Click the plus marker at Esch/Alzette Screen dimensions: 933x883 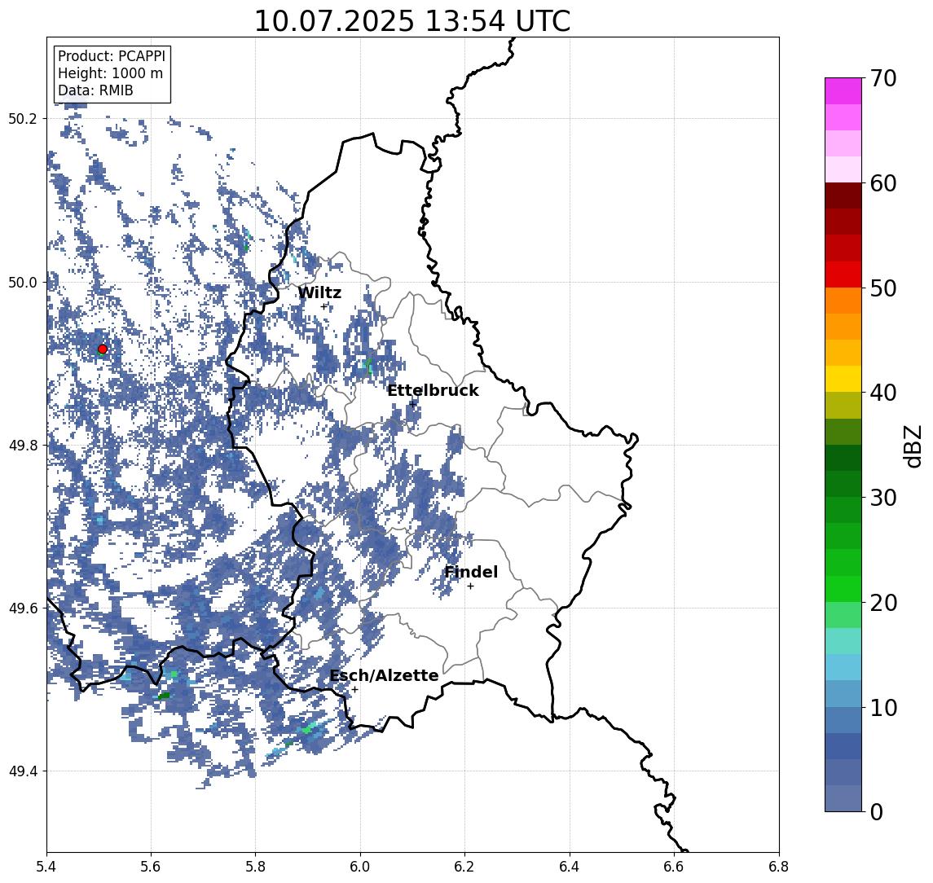pyautogui.click(x=354, y=690)
